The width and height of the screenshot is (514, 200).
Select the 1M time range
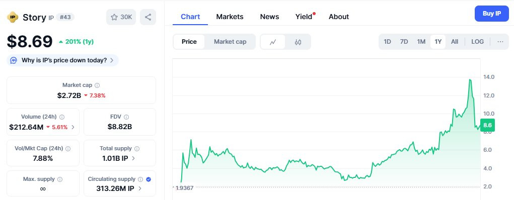pos(421,42)
